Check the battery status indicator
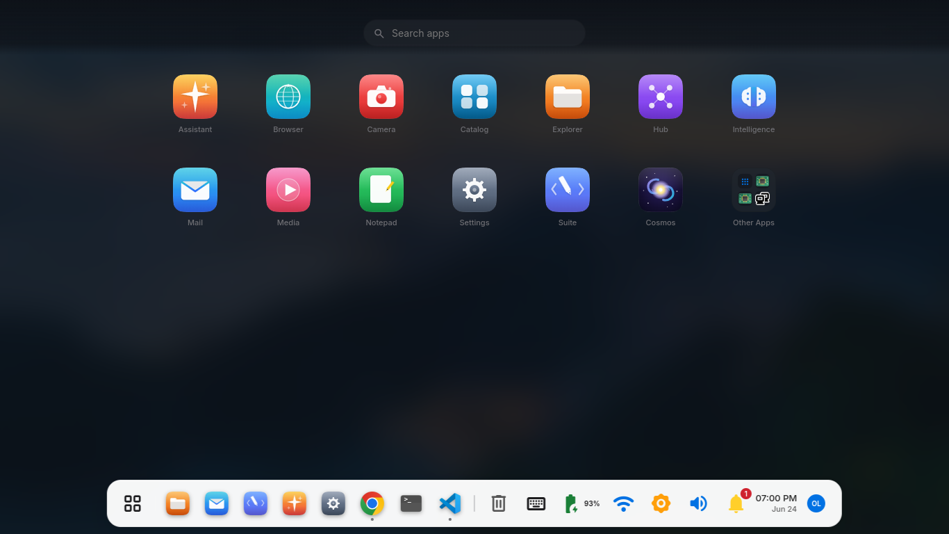 click(x=571, y=503)
